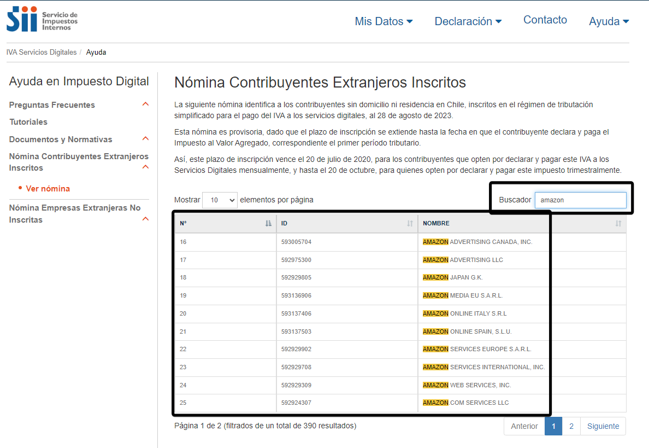Select AMAZON WEB SERVICES, INC. cell
The height and width of the screenshot is (448, 649).
[x=522, y=385]
